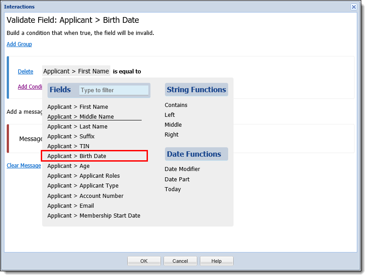368x278 pixels.
Task: Click the Delete condition link
Action: [x=26, y=72]
